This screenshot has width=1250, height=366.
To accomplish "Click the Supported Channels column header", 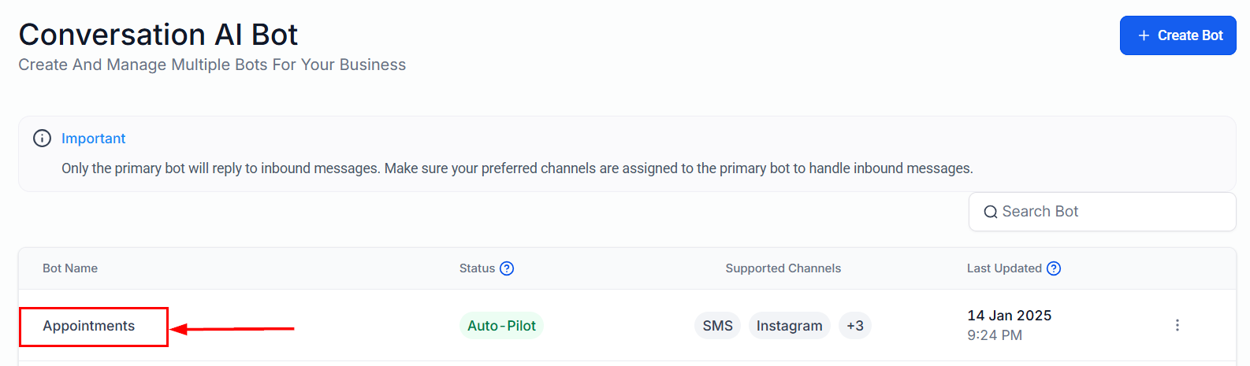I will [783, 268].
